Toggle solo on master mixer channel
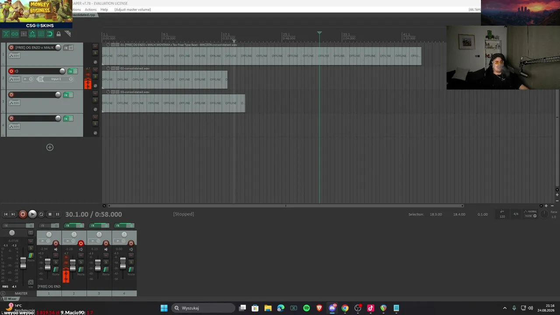Viewport: 560px width, 315px height. [x=31, y=248]
